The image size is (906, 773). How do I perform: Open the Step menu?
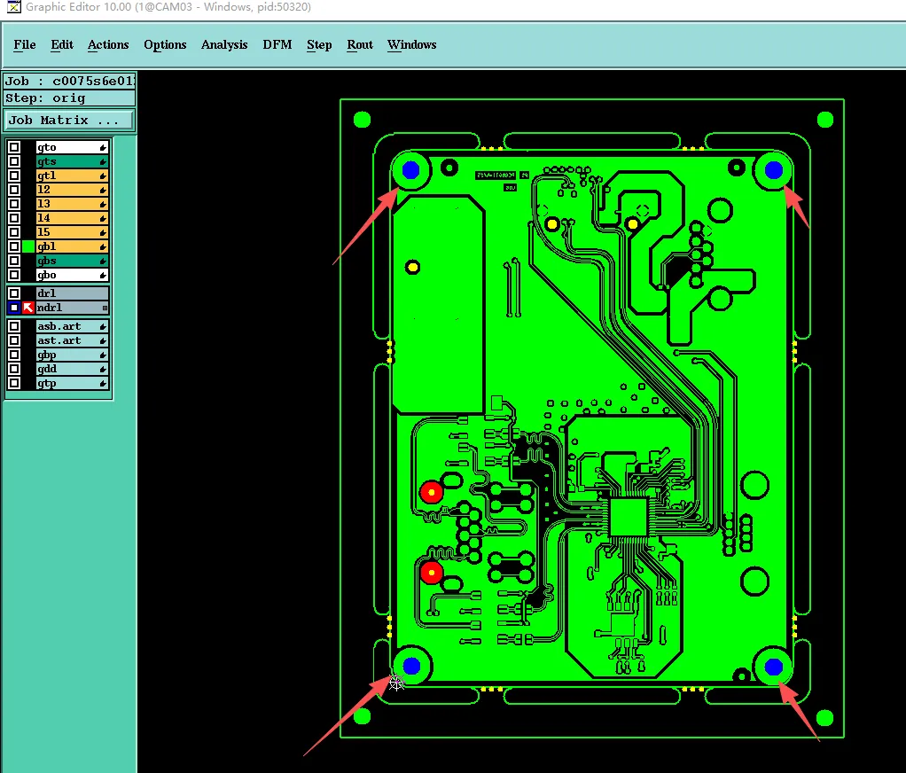(319, 44)
